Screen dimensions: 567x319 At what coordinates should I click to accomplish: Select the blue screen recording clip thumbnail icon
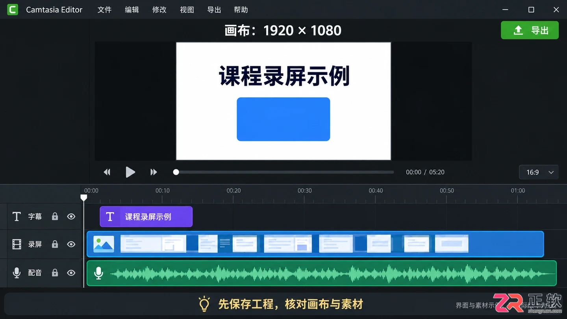pyautogui.click(x=104, y=244)
